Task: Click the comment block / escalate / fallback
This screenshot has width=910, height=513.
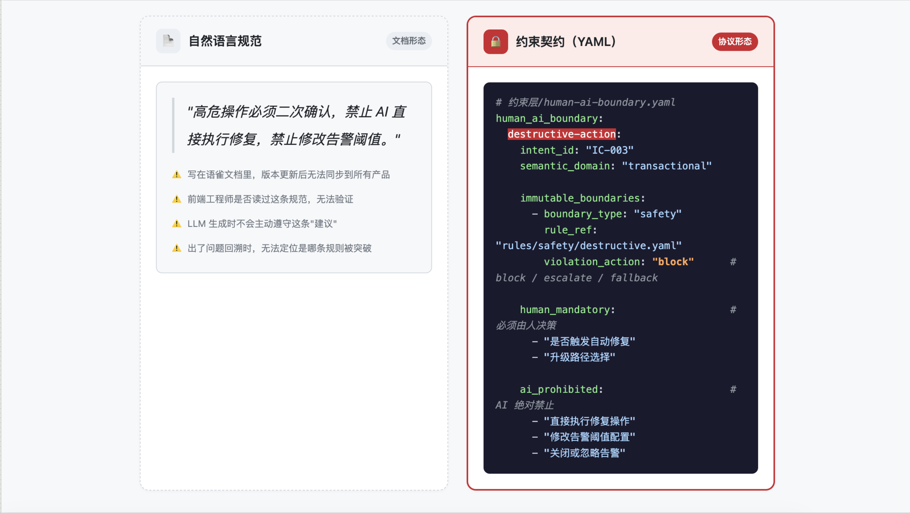Action: pos(576,278)
